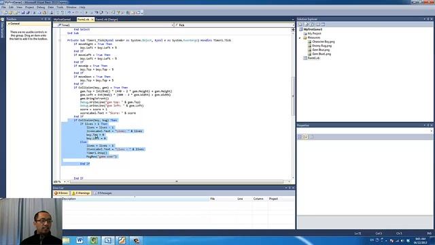Switch to Form1.vb [Design] tab

point(107,20)
